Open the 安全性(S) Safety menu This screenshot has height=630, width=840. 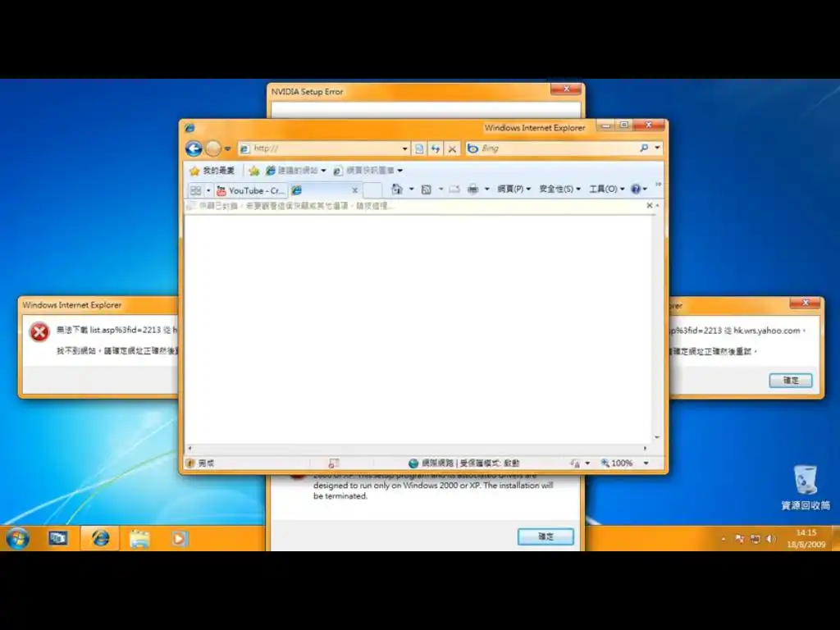tap(559, 189)
